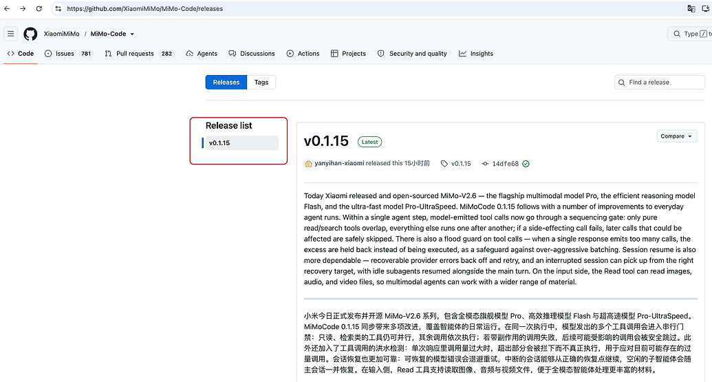This screenshot has width=712, height=382.
Task: Open the Issues tab
Action: point(69,54)
